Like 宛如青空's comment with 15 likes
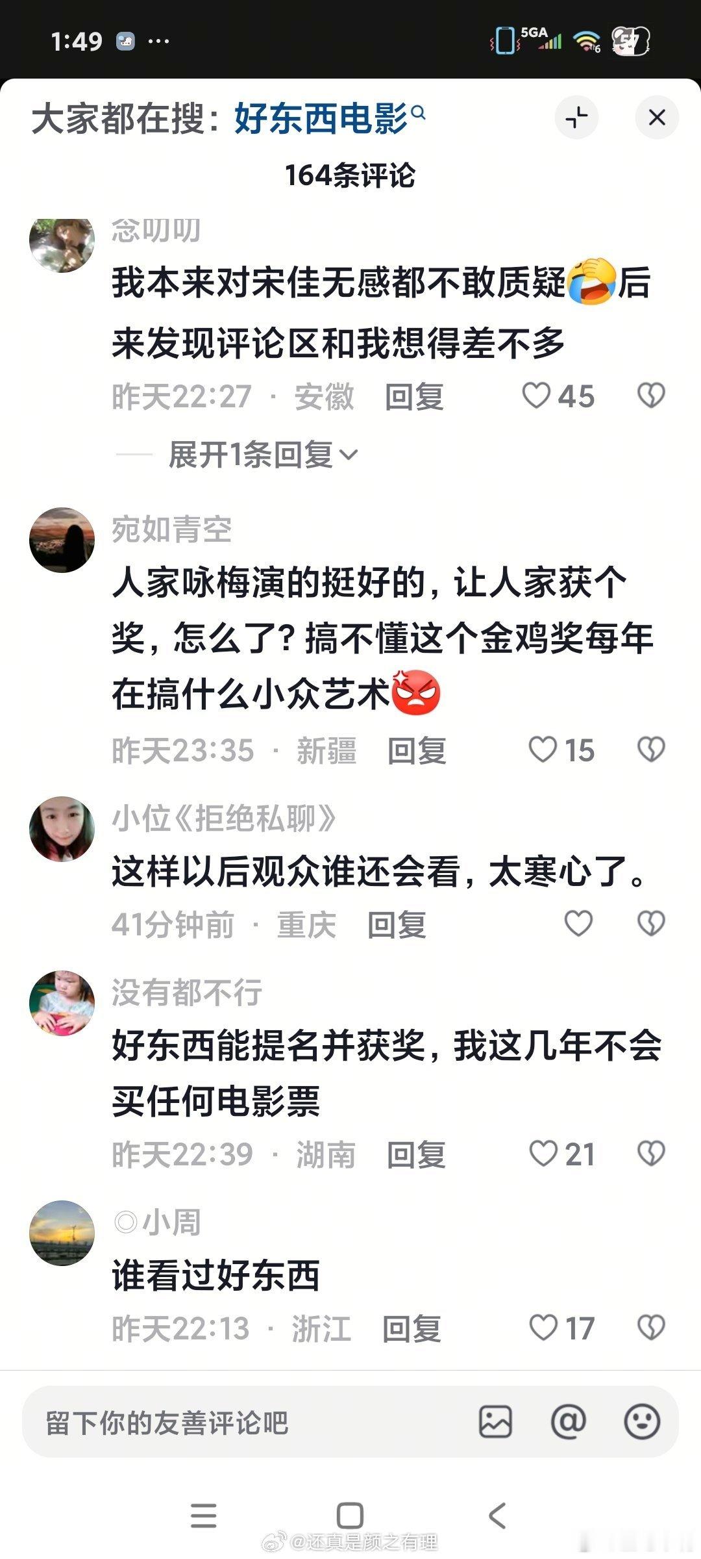Viewport: 701px width, 1559px height. pyautogui.click(x=543, y=749)
